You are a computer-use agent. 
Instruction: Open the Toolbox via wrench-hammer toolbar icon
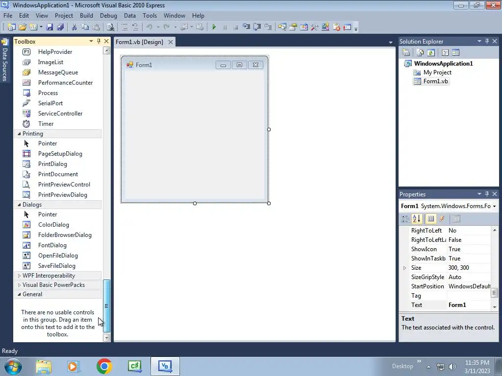[315, 27]
